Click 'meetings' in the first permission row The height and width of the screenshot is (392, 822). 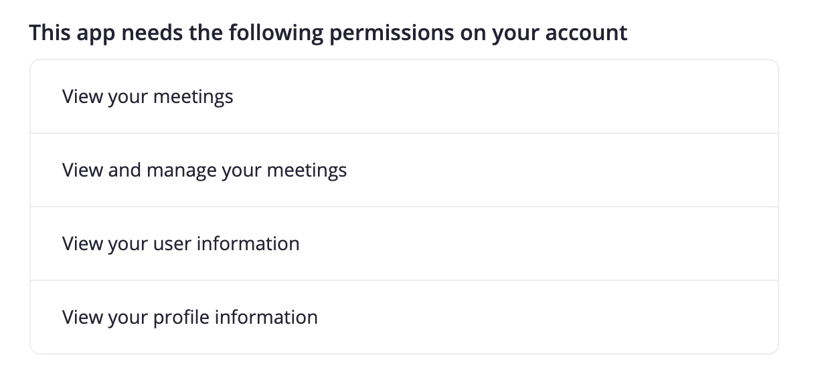click(193, 97)
